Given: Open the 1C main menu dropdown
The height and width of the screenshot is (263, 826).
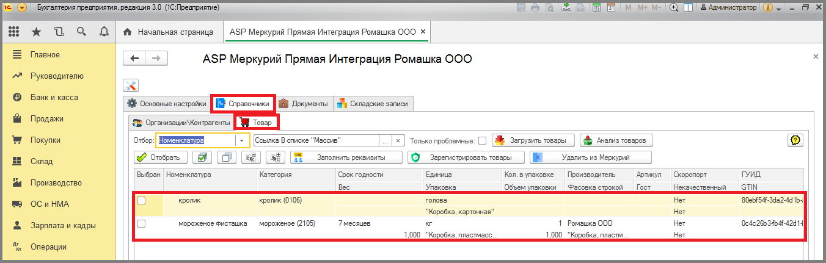Looking at the screenshot, I should (23, 8).
